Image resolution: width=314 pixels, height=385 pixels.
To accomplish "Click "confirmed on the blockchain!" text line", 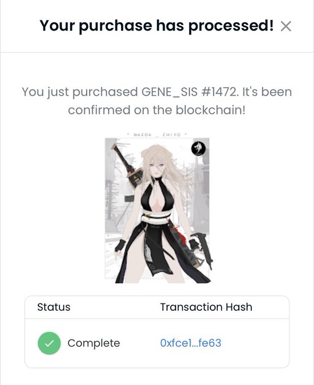I will click(157, 110).
